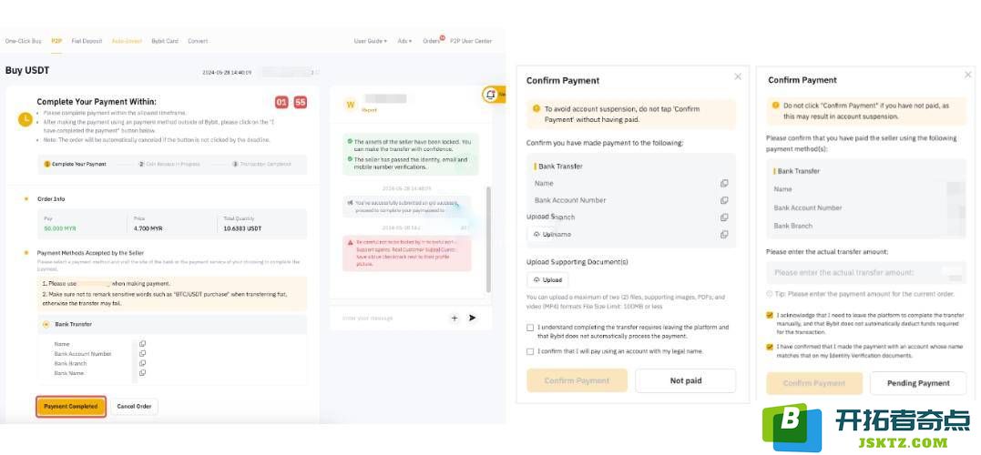Open the Fiat Deposit tab
Viewport: 981px width, 455px height.
point(87,41)
